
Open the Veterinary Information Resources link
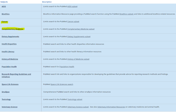tap(111, 107)
